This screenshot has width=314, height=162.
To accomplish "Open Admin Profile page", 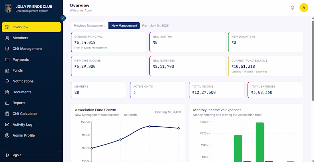I will pos(31,135).
